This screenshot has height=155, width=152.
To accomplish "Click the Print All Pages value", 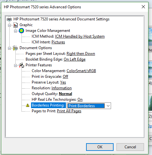I will [x=69, y=111].
